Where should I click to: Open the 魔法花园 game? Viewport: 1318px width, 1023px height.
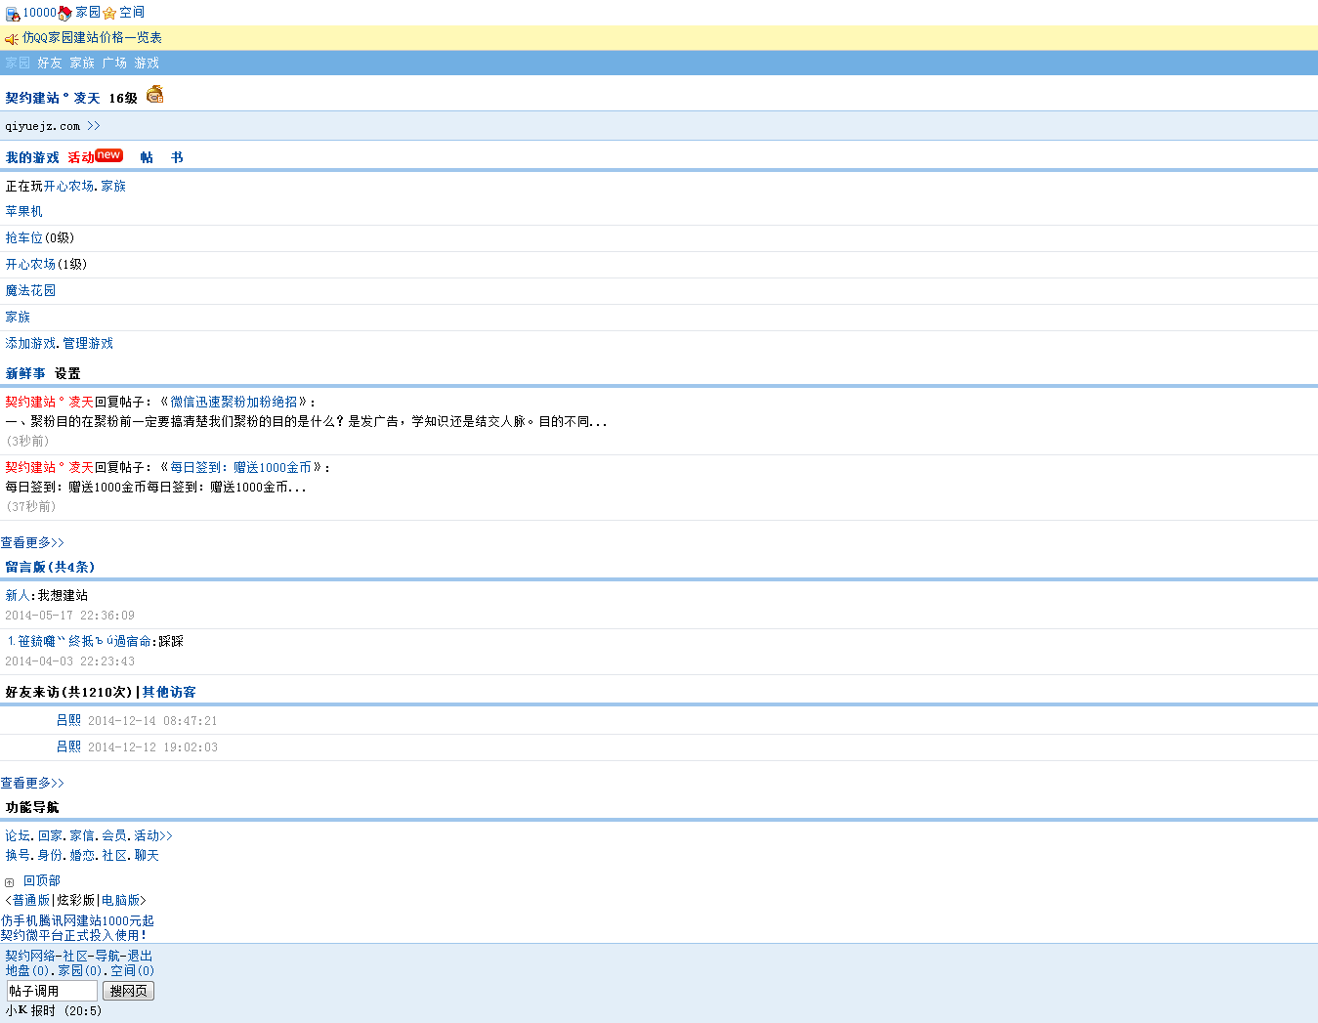point(30,291)
